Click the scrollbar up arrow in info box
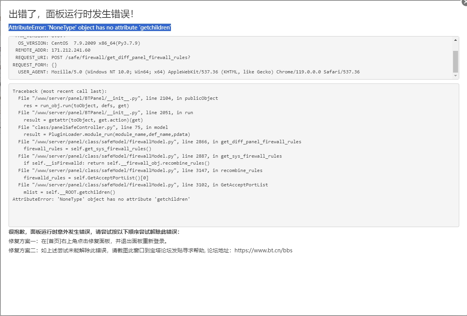Image resolution: width=467 pixels, height=316 pixels. (455, 40)
